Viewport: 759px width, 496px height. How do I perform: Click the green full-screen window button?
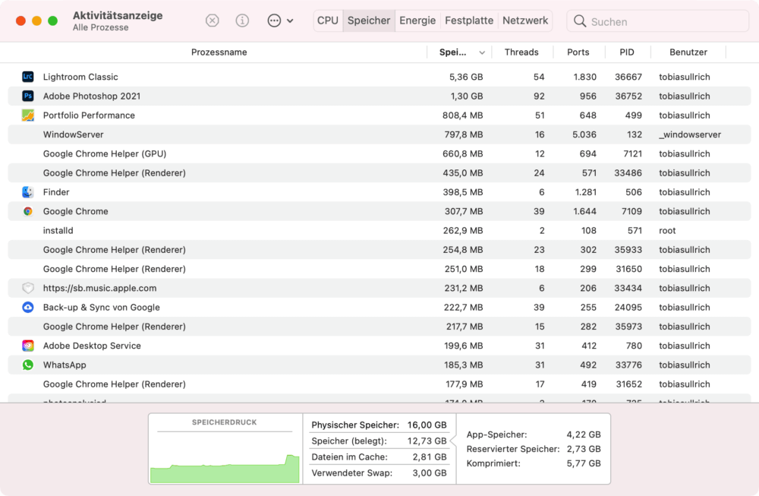[53, 21]
